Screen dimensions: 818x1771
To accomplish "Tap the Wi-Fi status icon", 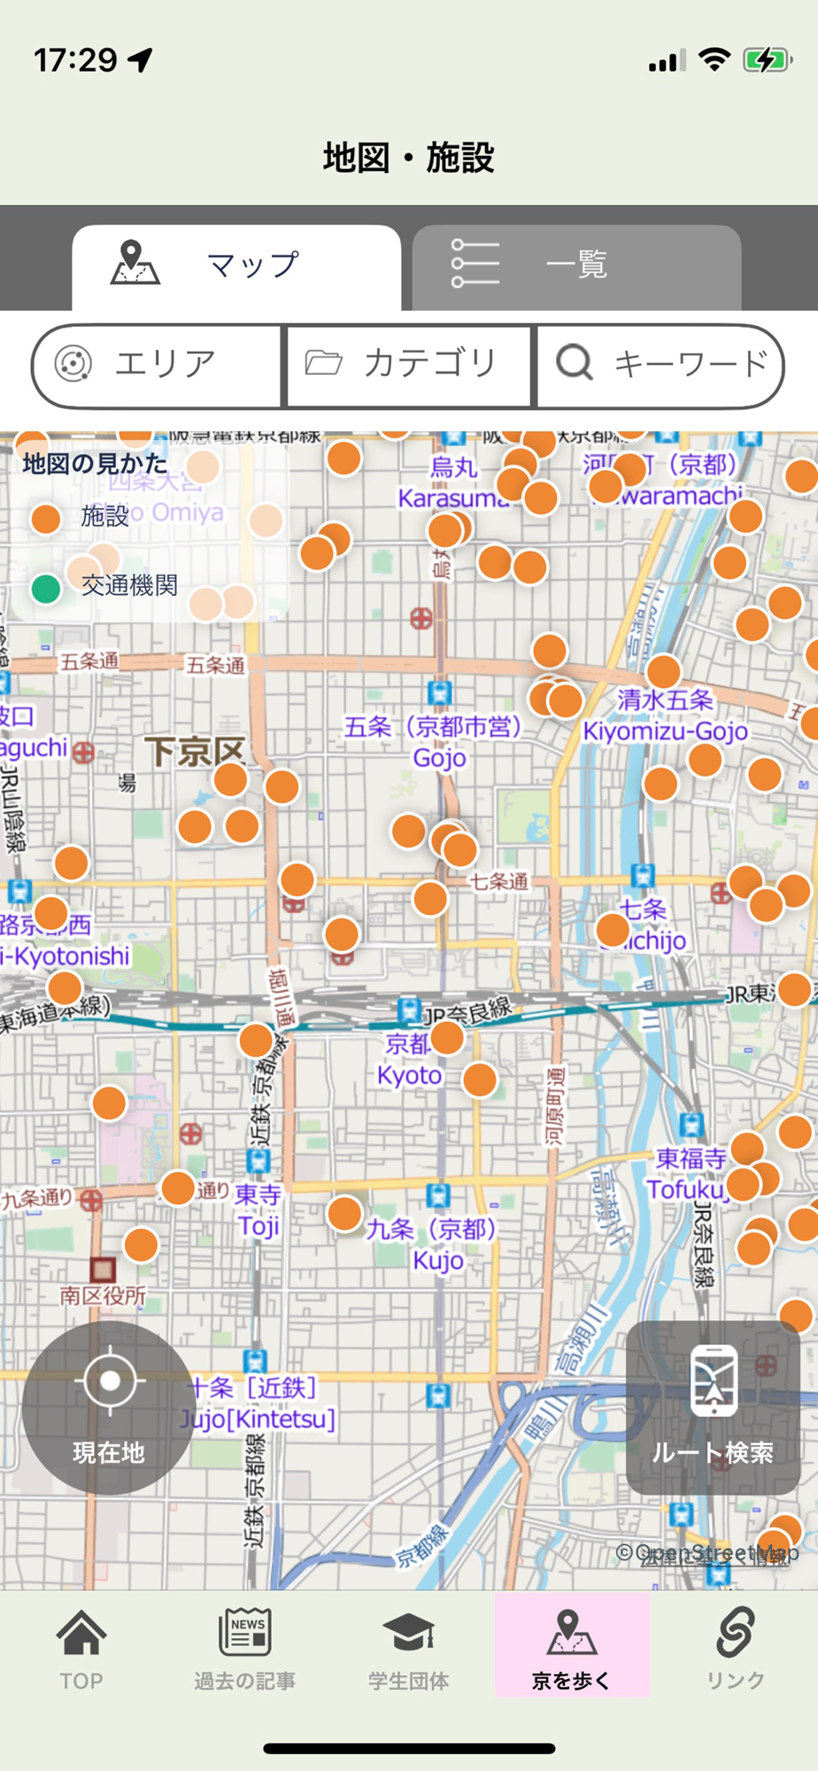I will [x=714, y=59].
